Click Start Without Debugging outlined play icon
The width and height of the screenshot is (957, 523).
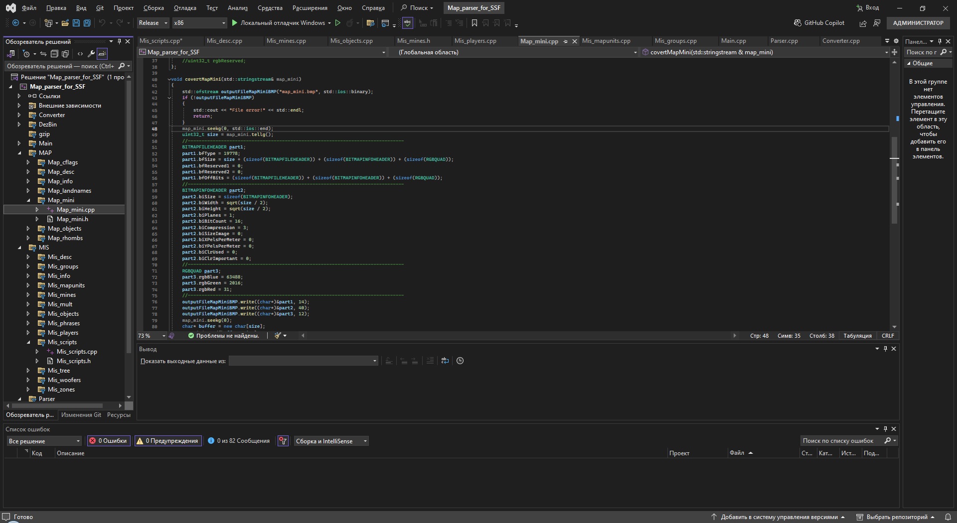point(337,23)
